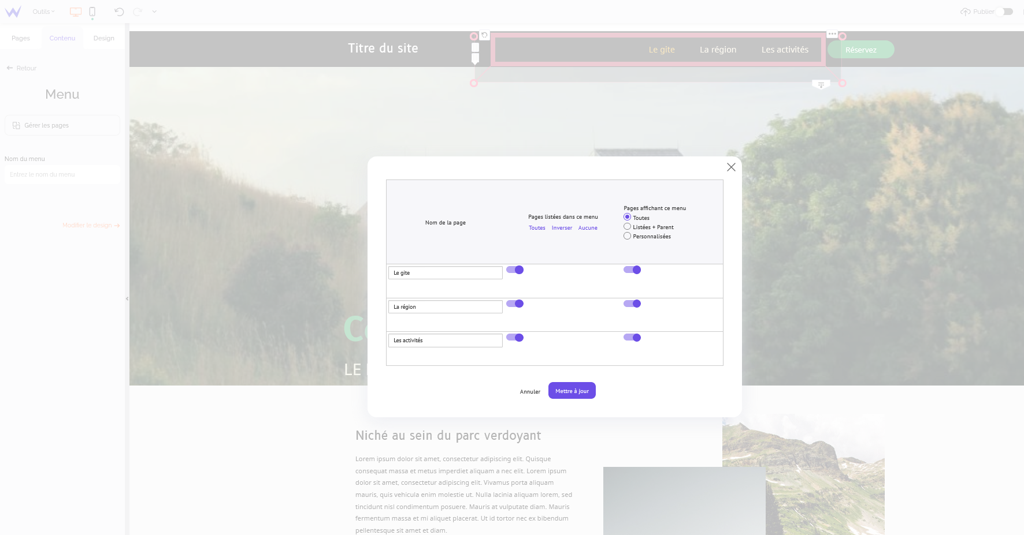The width and height of the screenshot is (1024, 535).
Task: Open the Contenu tab
Action: (x=62, y=38)
